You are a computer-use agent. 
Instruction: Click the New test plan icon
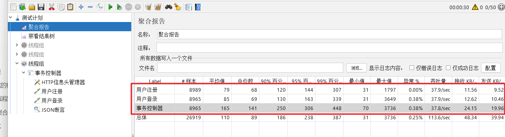tap(13, 7)
